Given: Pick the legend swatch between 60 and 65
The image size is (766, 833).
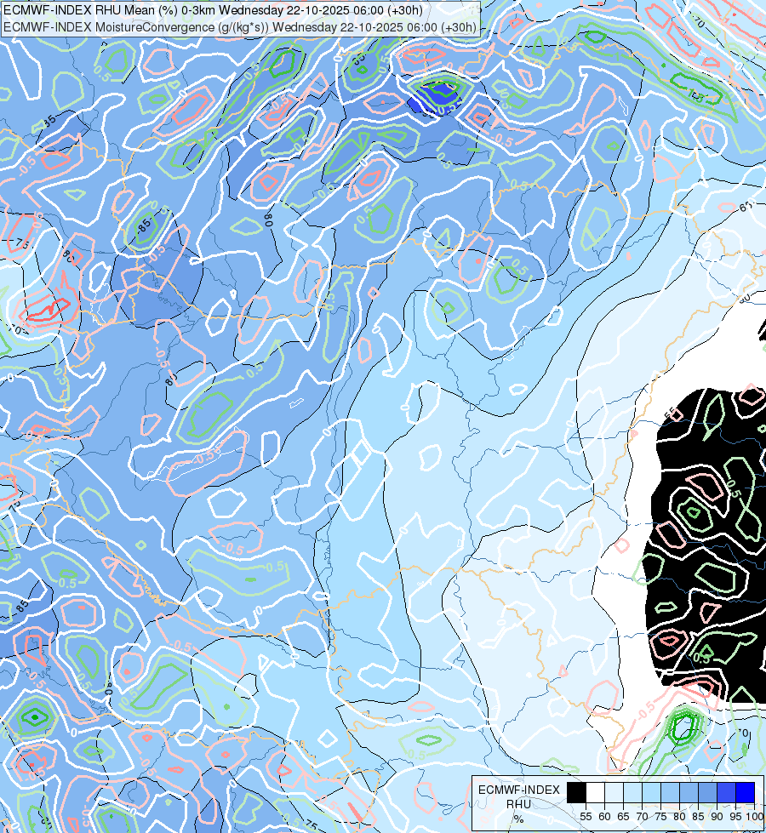Looking at the screenshot, I should 614,792.
